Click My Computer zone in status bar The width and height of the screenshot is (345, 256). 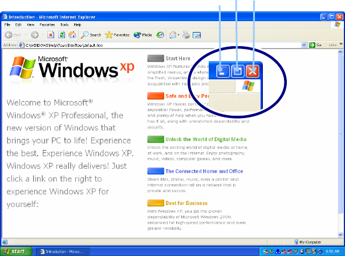pyautogui.click(x=308, y=242)
